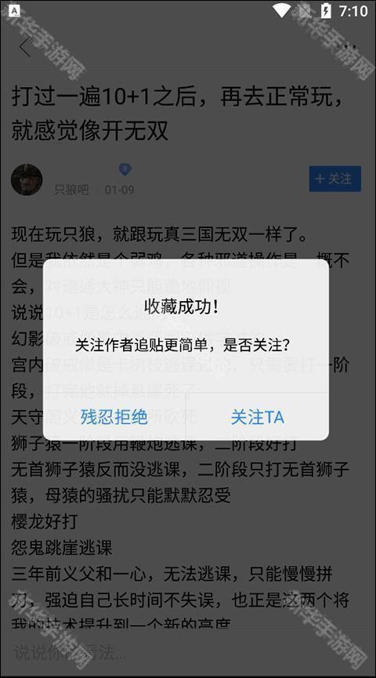Open the three-dot more options menu
Viewport: 376px width, 678px height.
tap(349, 47)
